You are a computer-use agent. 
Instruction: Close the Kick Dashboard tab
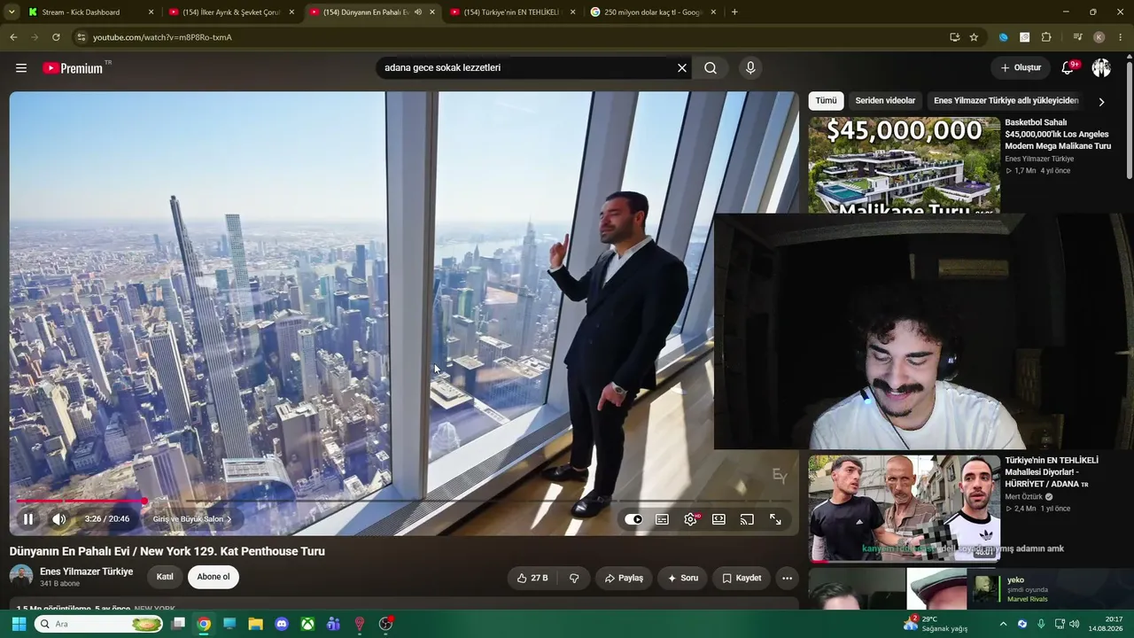point(151,12)
